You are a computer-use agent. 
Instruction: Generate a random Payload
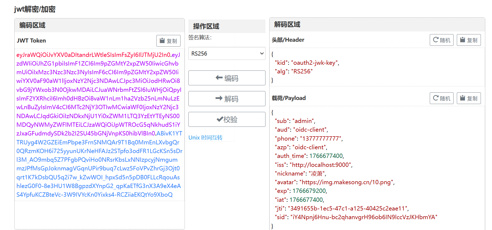[441, 98]
